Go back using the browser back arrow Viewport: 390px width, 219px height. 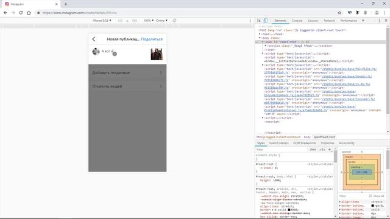click(x=5, y=13)
